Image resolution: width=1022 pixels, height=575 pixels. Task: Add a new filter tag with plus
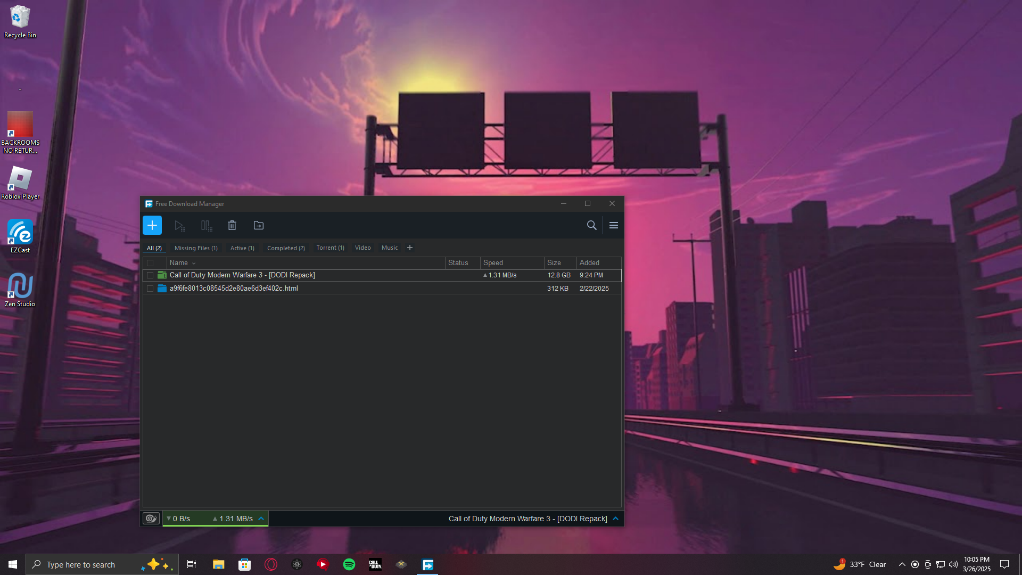point(410,248)
